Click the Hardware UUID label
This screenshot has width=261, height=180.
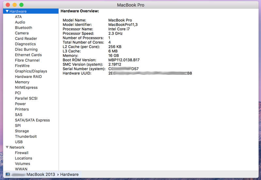tap(77, 73)
